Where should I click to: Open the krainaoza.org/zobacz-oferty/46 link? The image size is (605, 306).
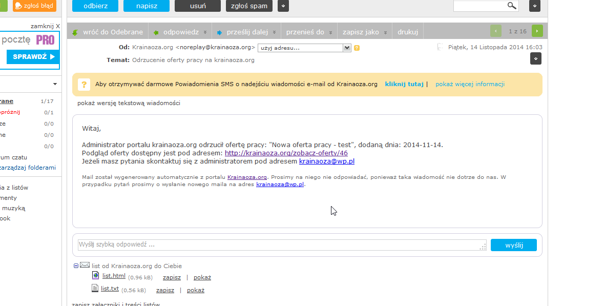click(286, 153)
